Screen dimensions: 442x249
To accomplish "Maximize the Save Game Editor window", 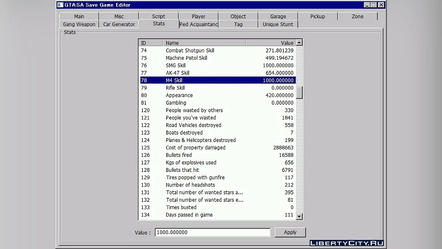I will coord(374,5).
